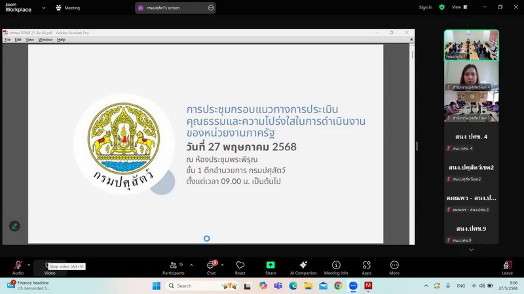
Task: Open Acrobat File menu
Action: [7, 40]
